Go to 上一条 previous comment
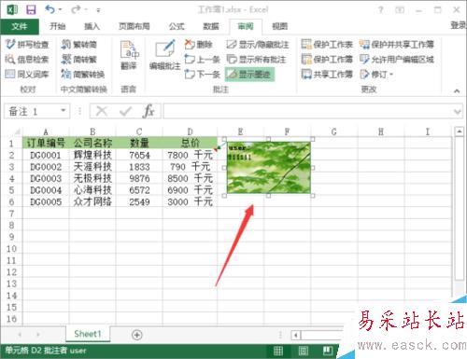The image size is (467, 359). click(x=202, y=59)
